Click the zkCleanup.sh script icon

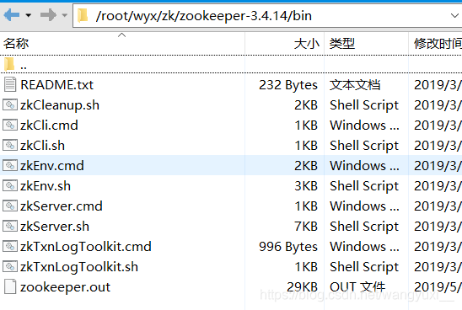10,104
